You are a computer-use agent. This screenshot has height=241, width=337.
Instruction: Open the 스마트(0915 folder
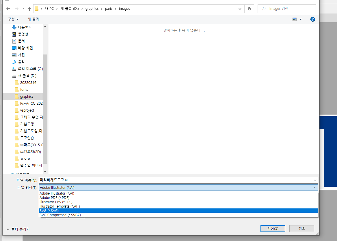pos(31,145)
